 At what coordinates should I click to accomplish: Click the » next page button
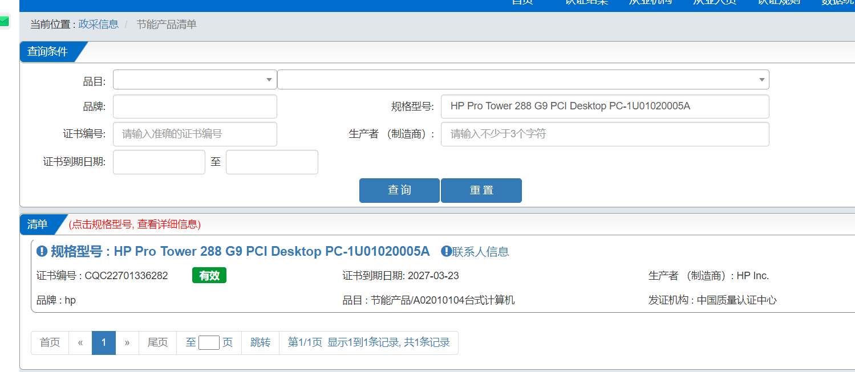click(127, 342)
